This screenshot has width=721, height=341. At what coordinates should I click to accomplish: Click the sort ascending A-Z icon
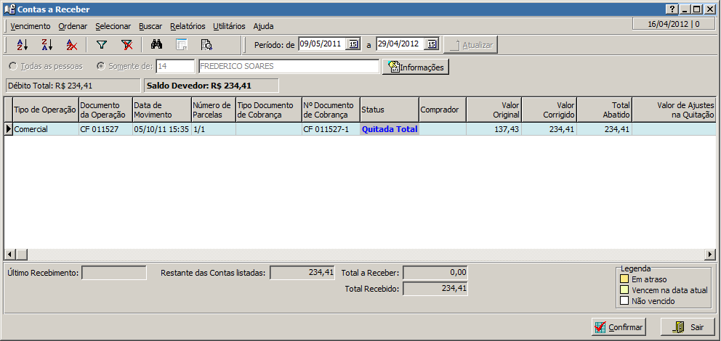(23, 45)
